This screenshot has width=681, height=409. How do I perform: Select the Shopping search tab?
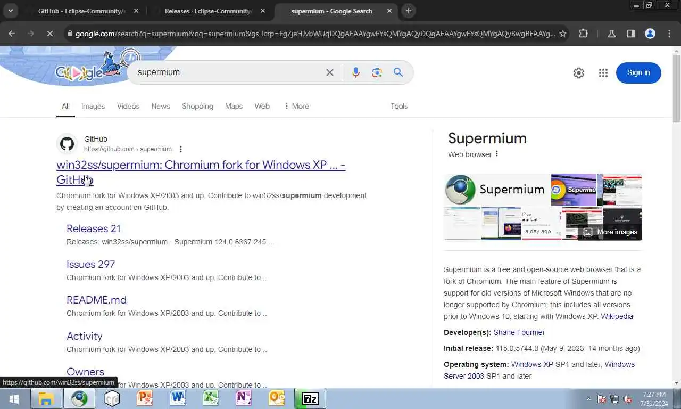coord(197,106)
